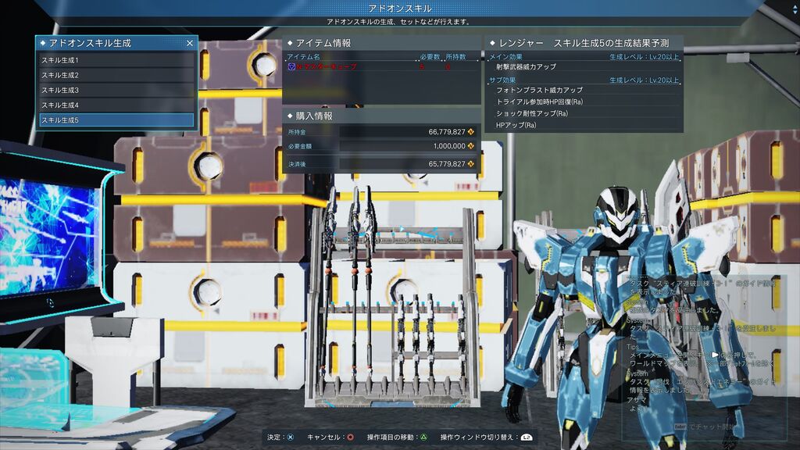Select スキル生成2 in the list
Image resolution: width=800 pixels, height=450 pixels.
pyautogui.click(x=117, y=75)
